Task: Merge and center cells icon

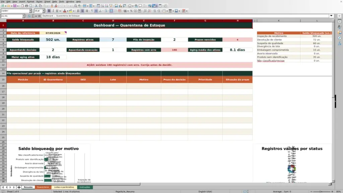Action: pos(111,11)
